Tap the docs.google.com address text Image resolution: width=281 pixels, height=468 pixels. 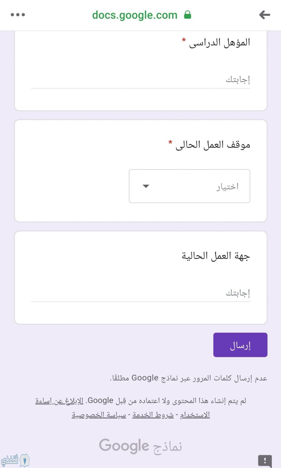click(135, 15)
